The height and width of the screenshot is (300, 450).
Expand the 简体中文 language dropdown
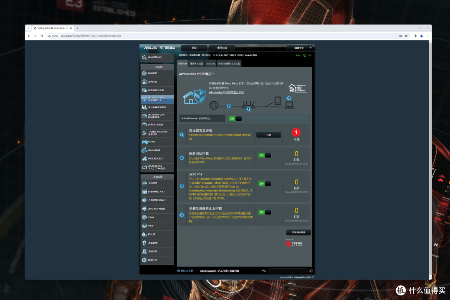point(300,48)
